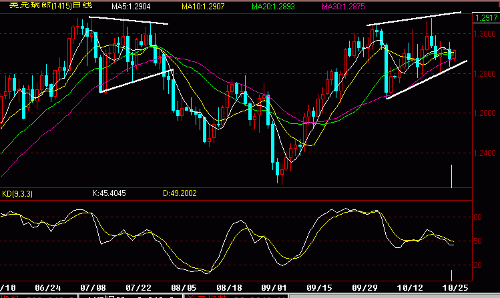
Task: Click the 1.2600 price axis label
Action: click(485, 113)
